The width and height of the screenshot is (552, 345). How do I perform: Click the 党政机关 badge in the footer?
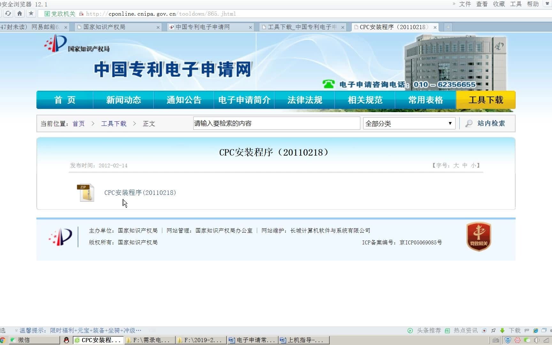479,236
